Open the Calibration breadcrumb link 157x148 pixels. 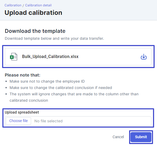pos(13,5)
